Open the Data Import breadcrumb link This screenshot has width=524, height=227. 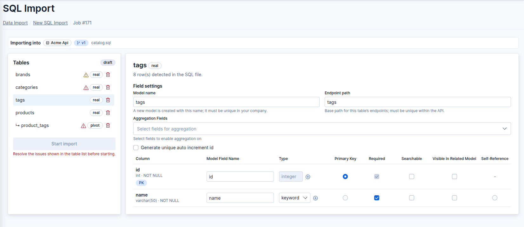[x=15, y=23]
